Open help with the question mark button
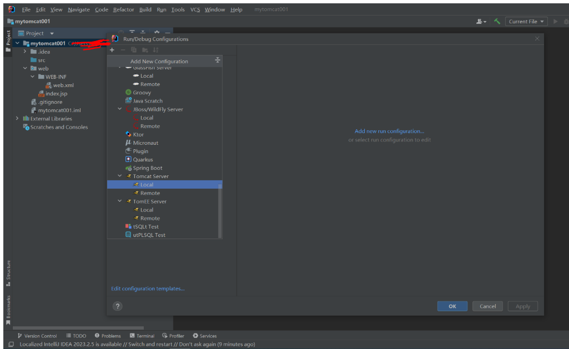Screen dimensions: 569x349 (x=118, y=306)
